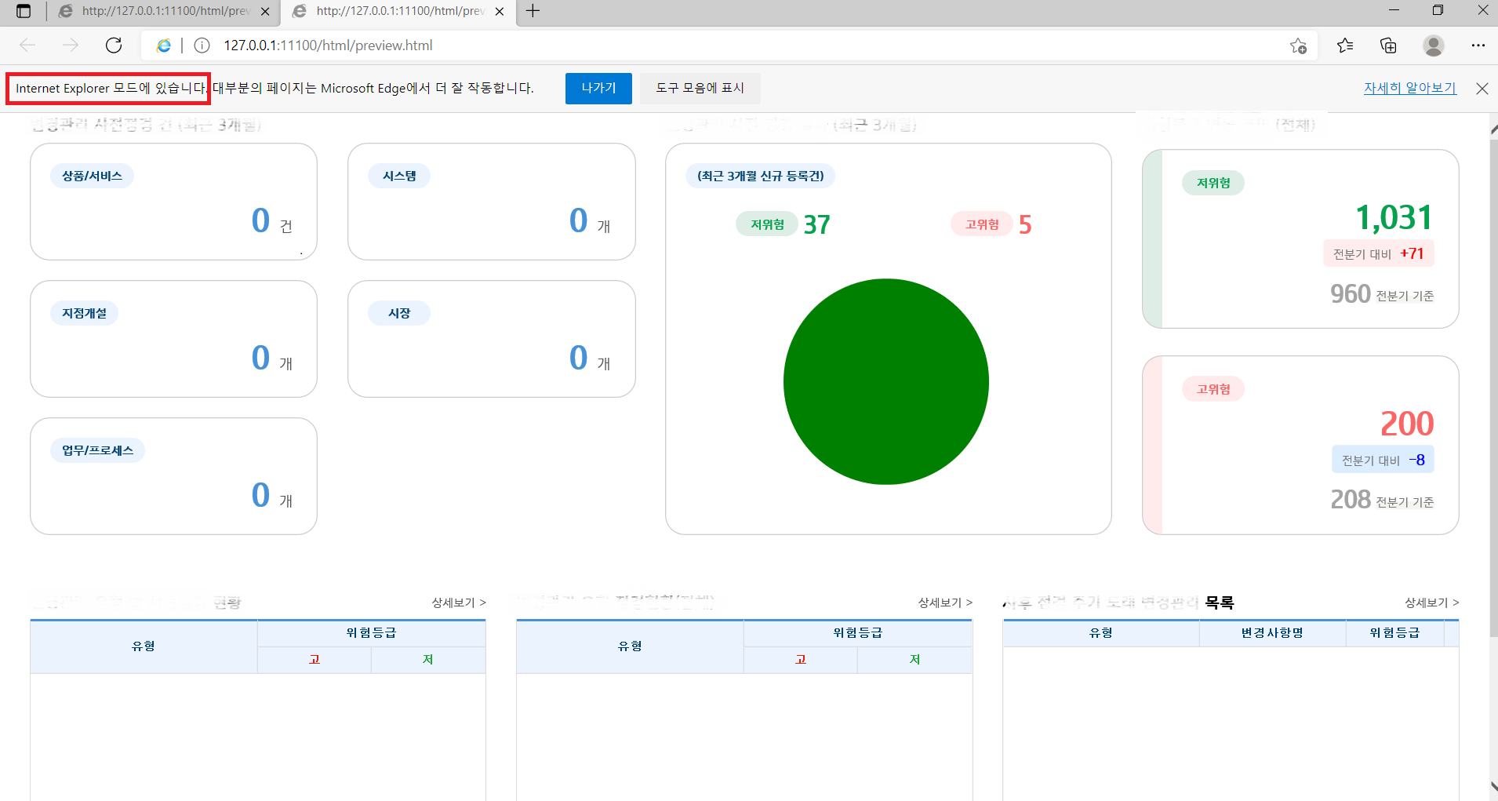
Task: Click the 208 전분기 기준 value
Action: click(x=1382, y=500)
